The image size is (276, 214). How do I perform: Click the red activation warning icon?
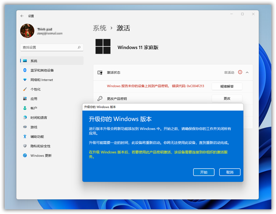pos(240,72)
